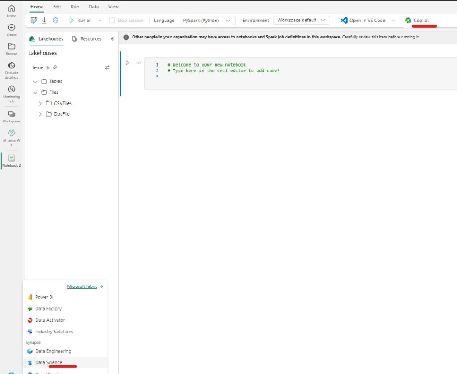
Task: Open the cell run options chevron
Action: pos(138,63)
